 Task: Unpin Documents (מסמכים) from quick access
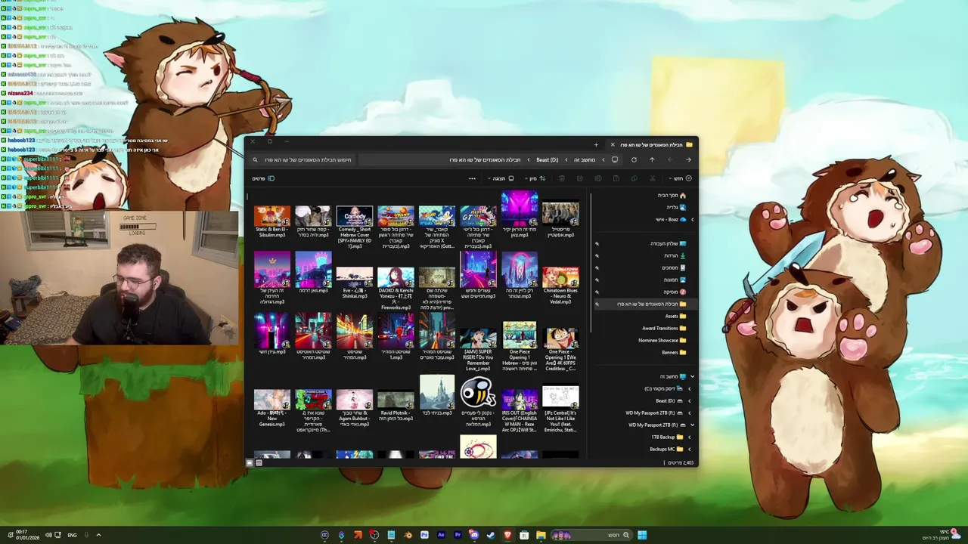(x=597, y=267)
